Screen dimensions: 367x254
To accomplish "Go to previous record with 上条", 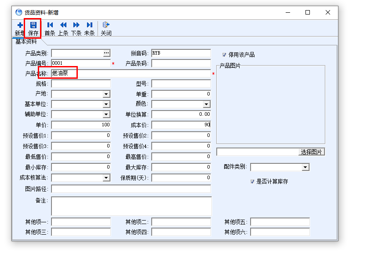I will pyautogui.click(x=63, y=28).
